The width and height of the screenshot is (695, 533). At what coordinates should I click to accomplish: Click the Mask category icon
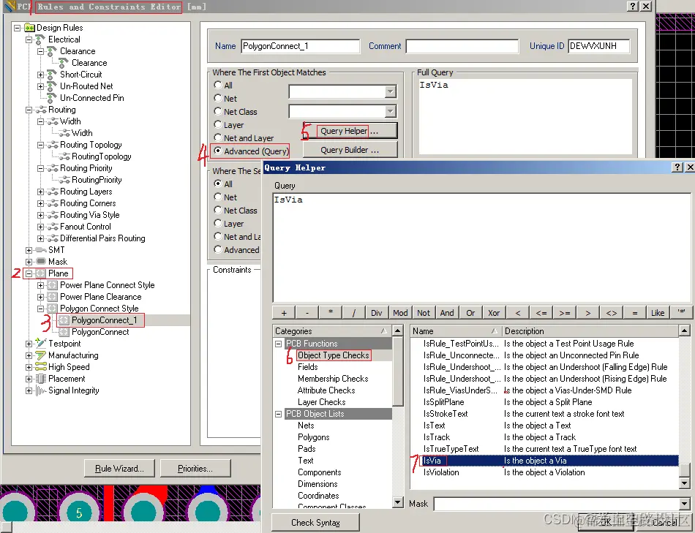(41, 262)
